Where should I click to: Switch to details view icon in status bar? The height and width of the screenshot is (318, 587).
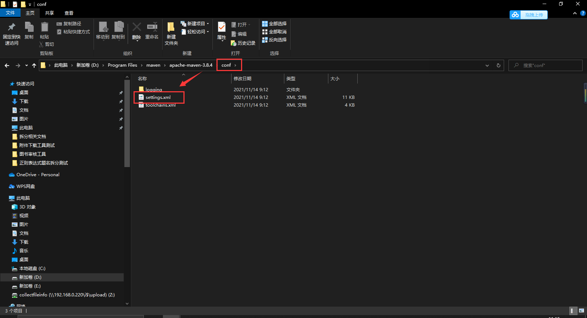point(573,311)
